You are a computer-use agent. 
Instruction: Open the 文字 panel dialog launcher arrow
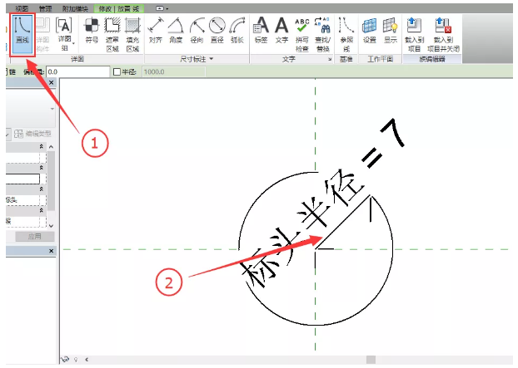[330, 59]
